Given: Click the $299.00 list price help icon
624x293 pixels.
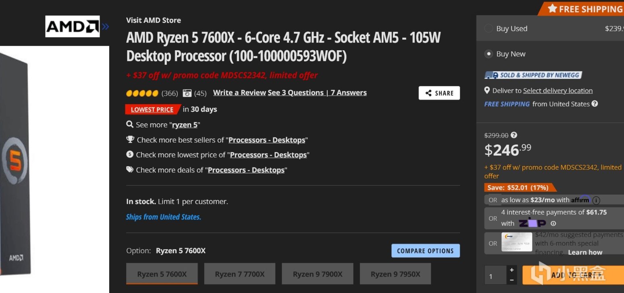Looking at the screenshot, I should point(514,135).
